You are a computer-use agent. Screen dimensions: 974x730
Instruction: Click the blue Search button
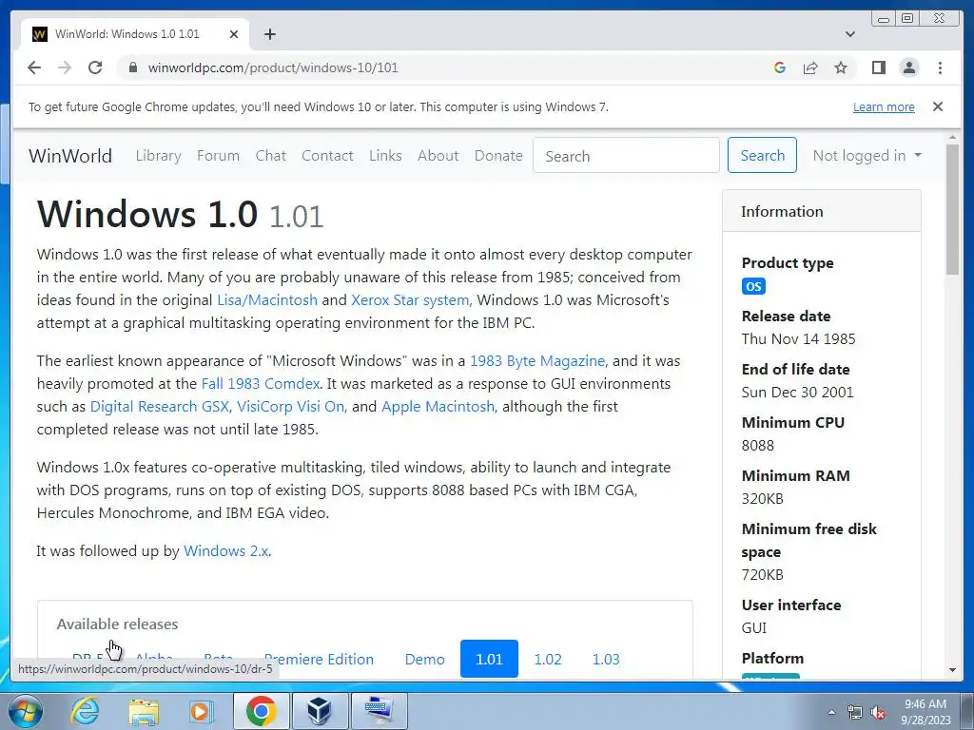point(762,155)
